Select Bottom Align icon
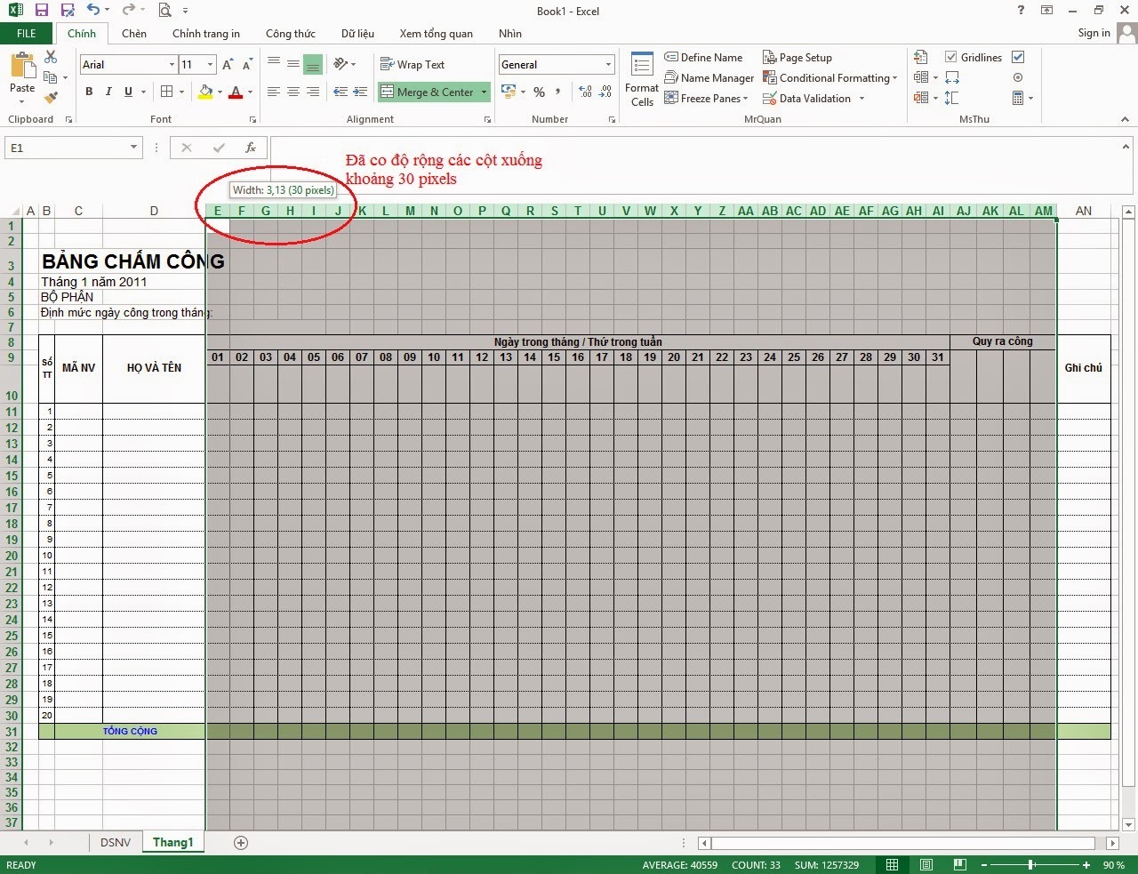Viewport: 1138px width, 874px height. (x=313, y=65)
